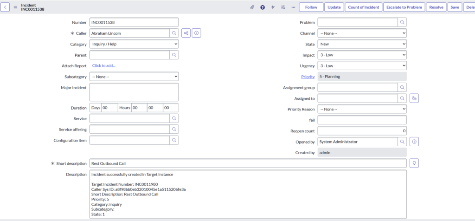The height and width of the screenshot is (221, 475).
Task: Open the State dropdown
Action: [x=362, y=44]
